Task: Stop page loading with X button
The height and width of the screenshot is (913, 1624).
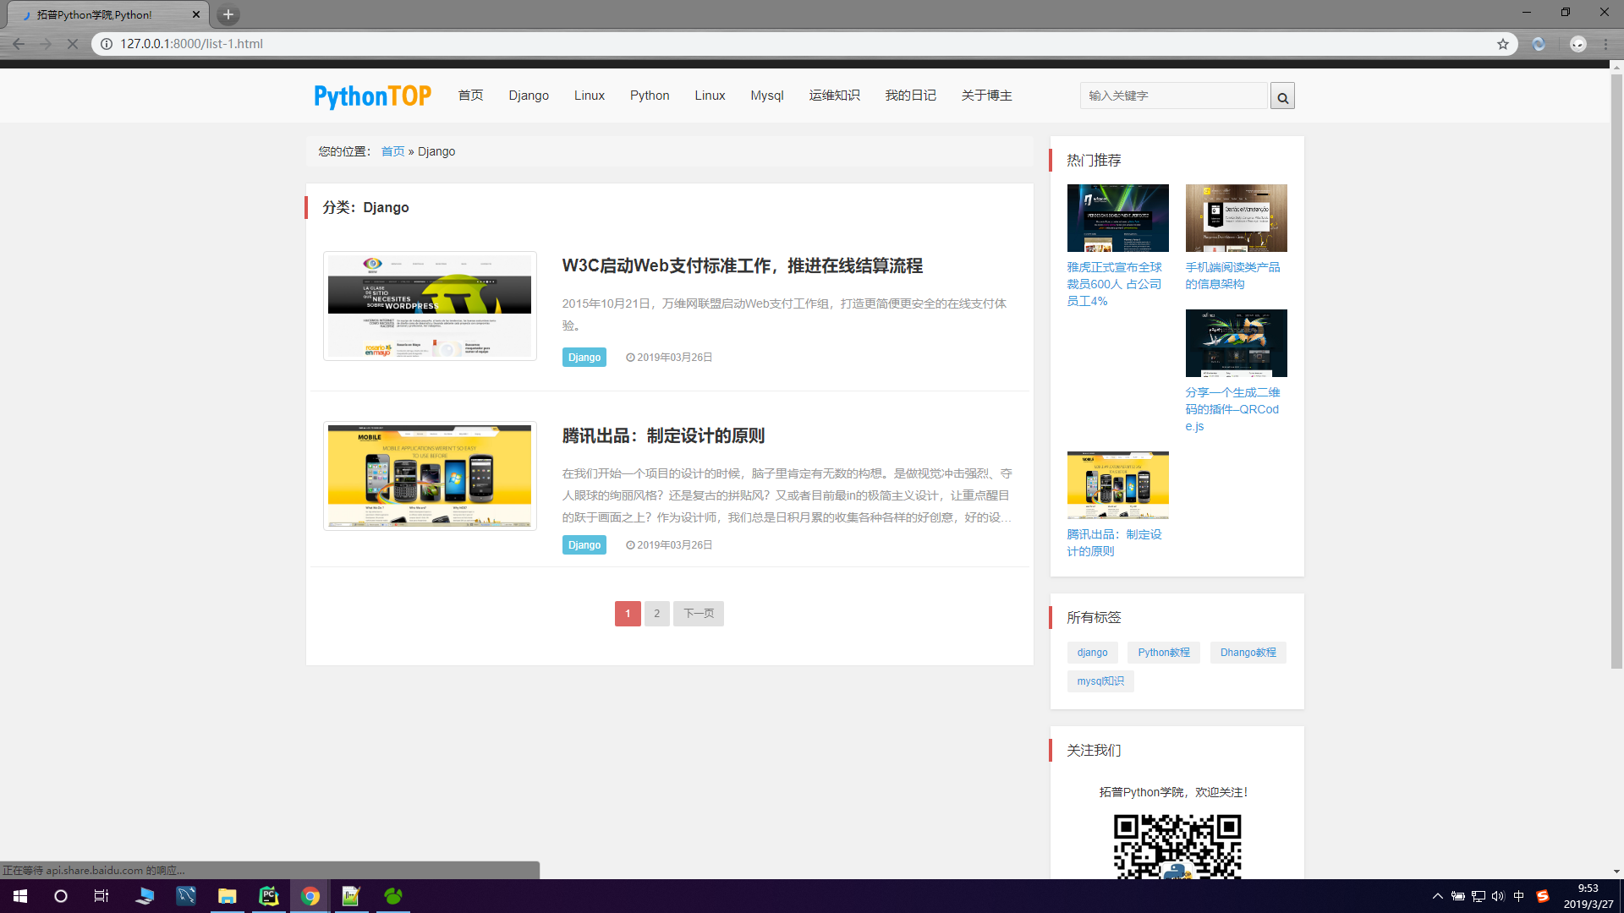Action: coord(72,44)
